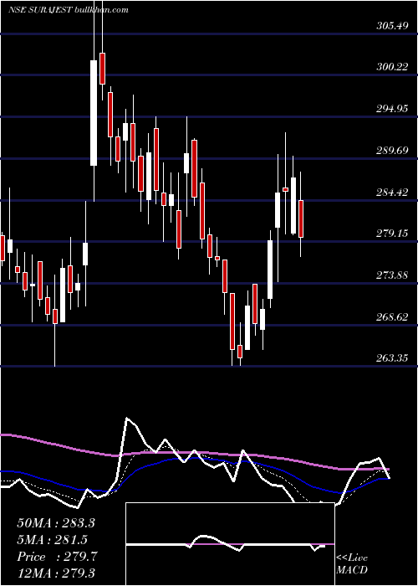Viewport: 418px width, 586px height.
Task: Click the Price : 279.7 reading
Action: click(57, 557)
